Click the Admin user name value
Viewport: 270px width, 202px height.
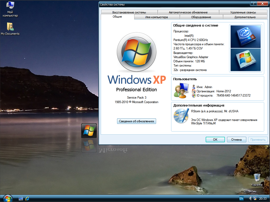[x=208, y=87]
